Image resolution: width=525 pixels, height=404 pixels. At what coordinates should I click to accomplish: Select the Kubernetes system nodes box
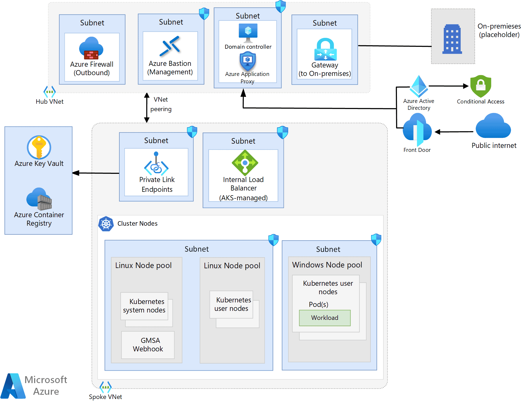pos(144,306)
